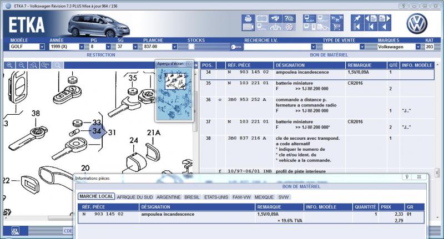444x239 pixels.
Task: Click the parts list vertical scrollbar handle
Action: (438, 172)
